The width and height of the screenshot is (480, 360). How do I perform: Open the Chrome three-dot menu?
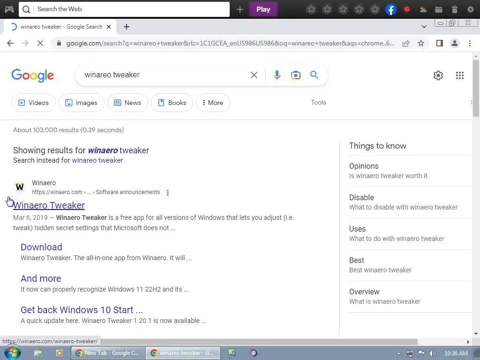[470, 43]
